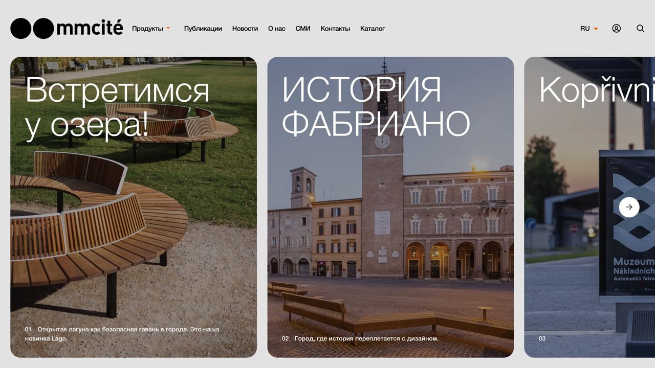
Task: Open the Новости menu item
Action: coord(245,29)
